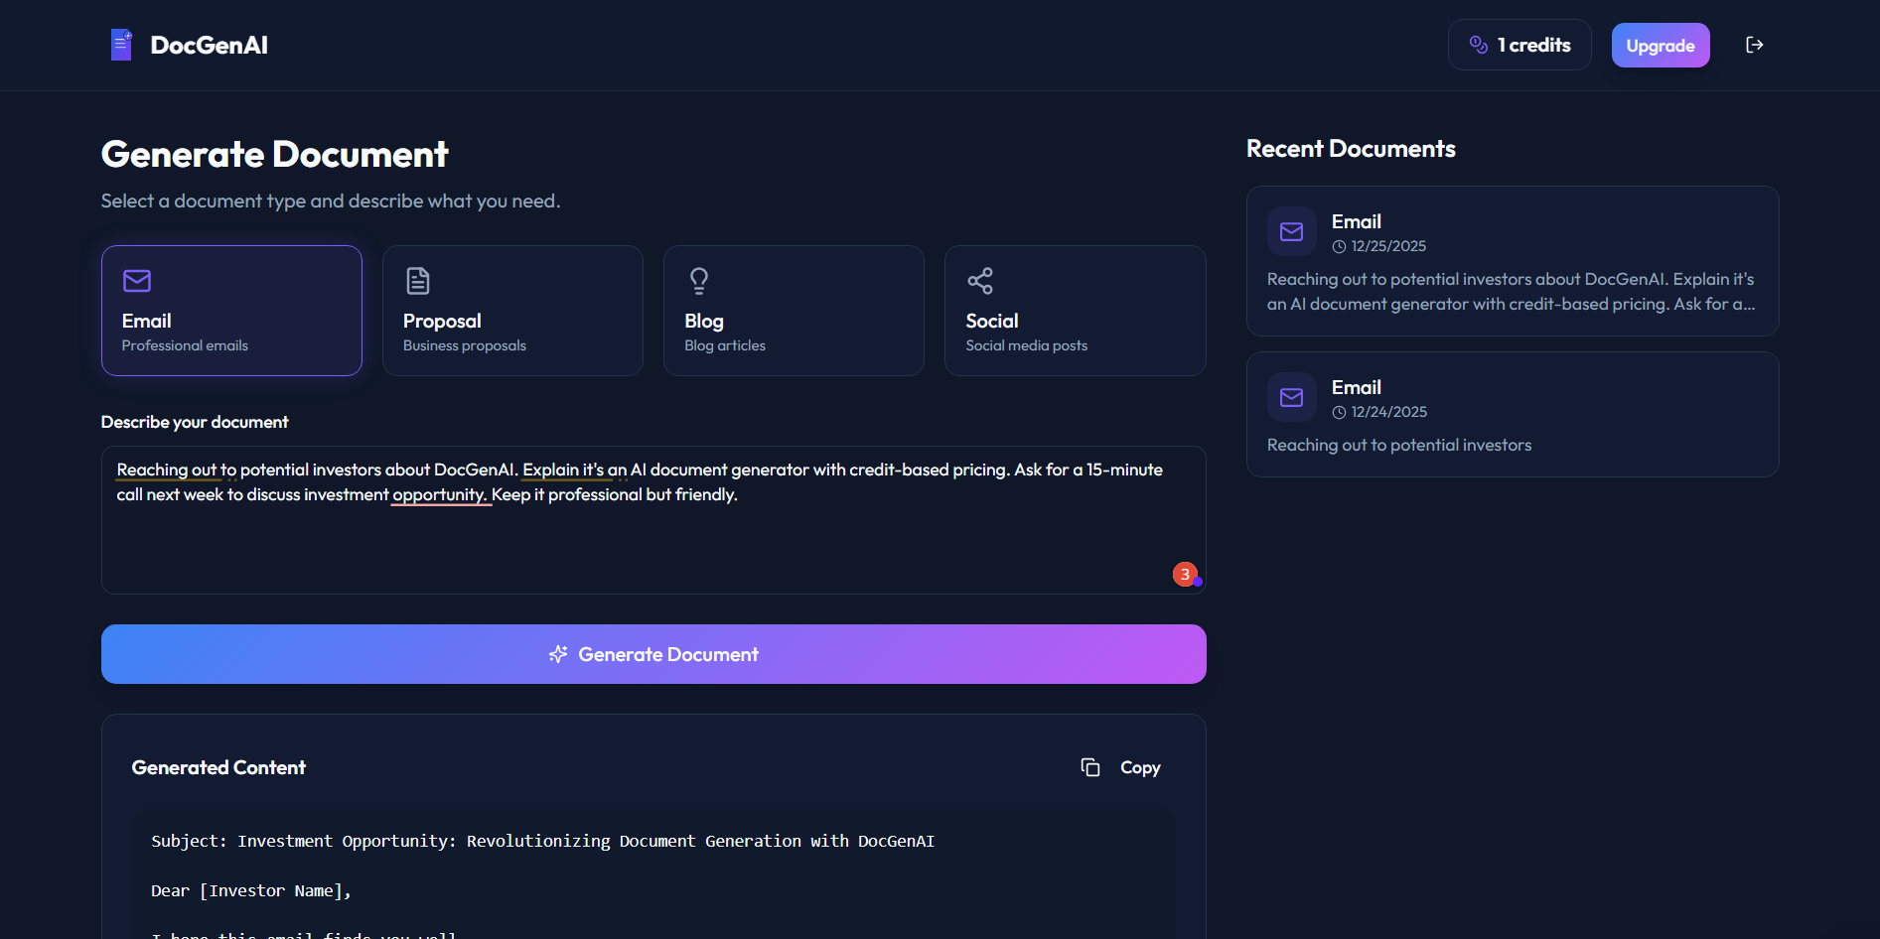Click the document icon in the Proposal card
1880x939 pixels.
coord(418,281)
